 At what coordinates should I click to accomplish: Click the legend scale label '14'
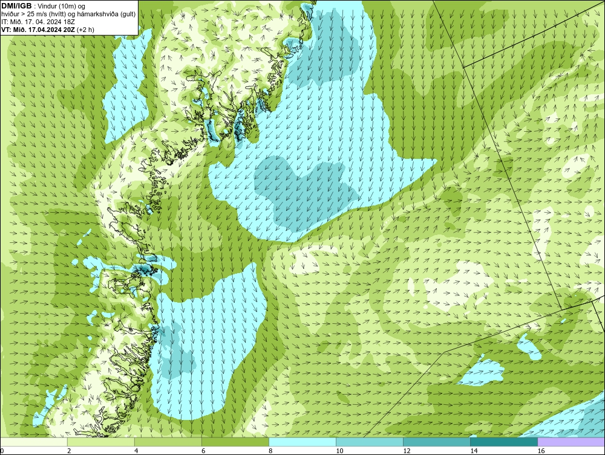pos(474,451)
